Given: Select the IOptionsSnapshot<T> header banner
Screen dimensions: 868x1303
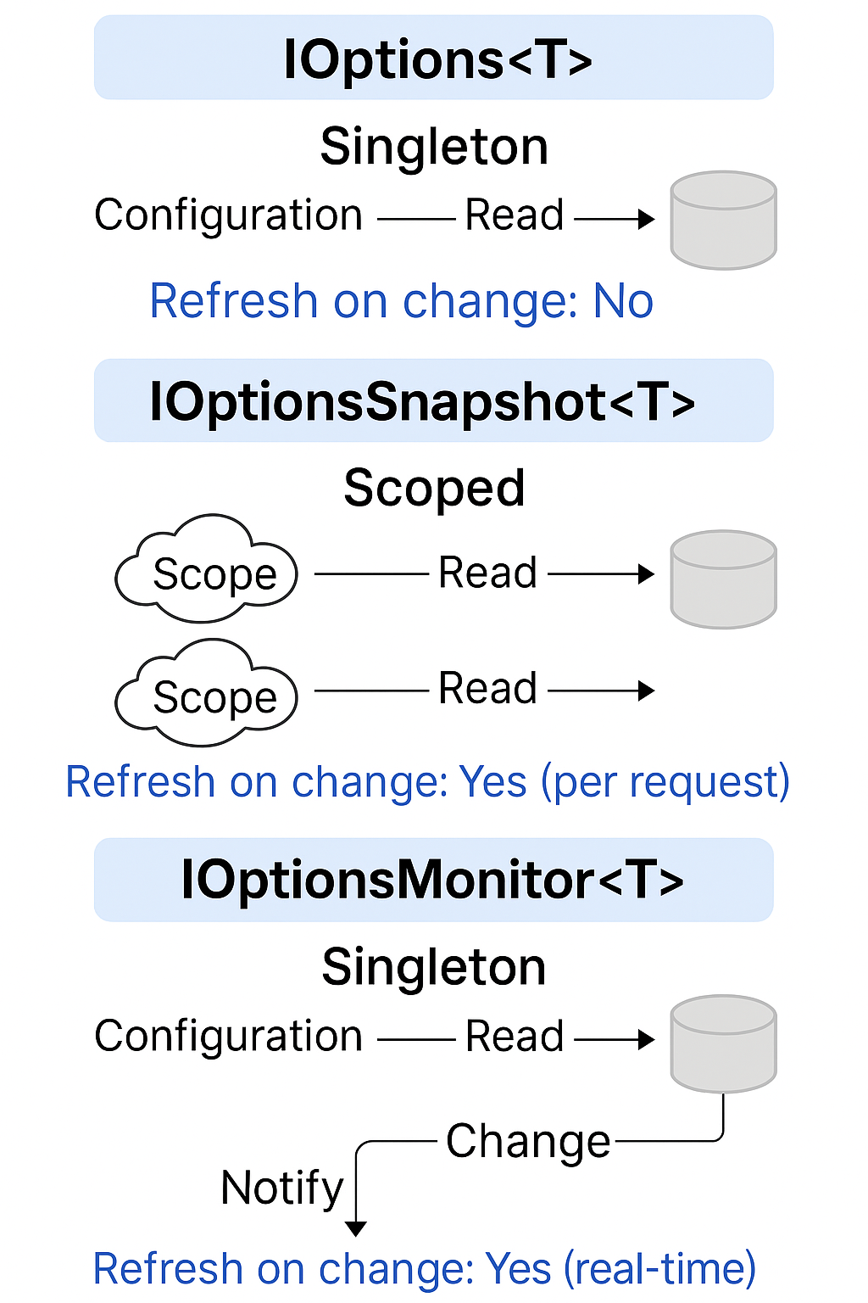Looking at the screenshot, I should 434,401.
